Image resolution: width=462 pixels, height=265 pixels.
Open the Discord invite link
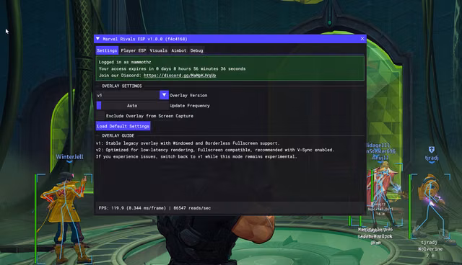(180, 76)
